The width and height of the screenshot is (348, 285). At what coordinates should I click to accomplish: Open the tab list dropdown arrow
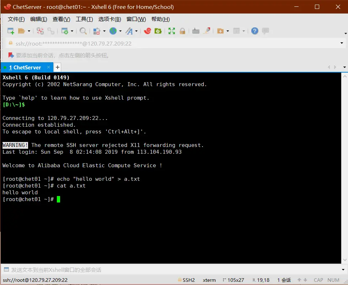pyautogui.click(x=345, y=67)
